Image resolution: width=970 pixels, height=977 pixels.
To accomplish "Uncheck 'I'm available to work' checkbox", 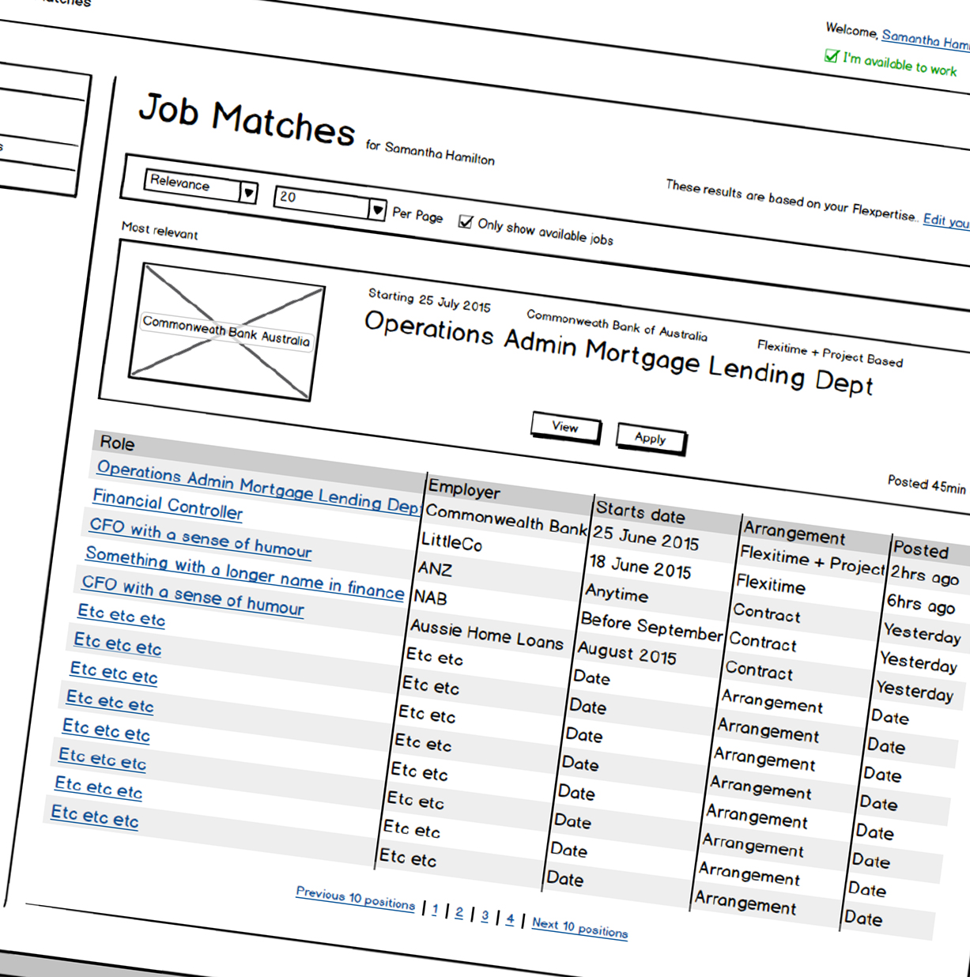I will [831, 56].
